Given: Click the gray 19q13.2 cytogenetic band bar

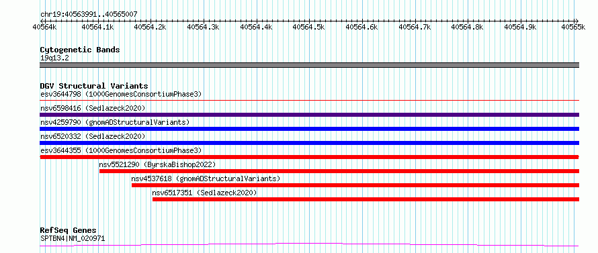Looking at the screenshot, I should click(x=309, y=65).
